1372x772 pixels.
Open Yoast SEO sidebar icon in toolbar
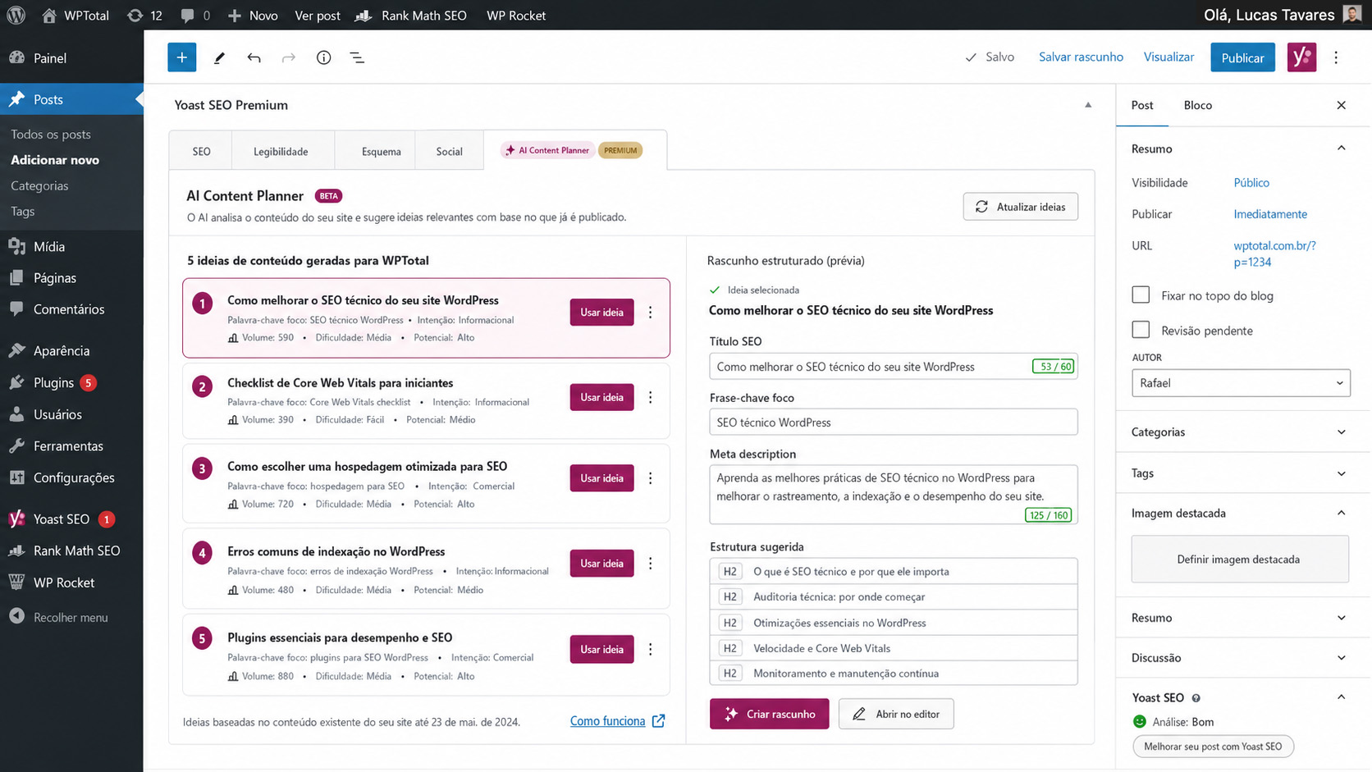pos(1301,57)
